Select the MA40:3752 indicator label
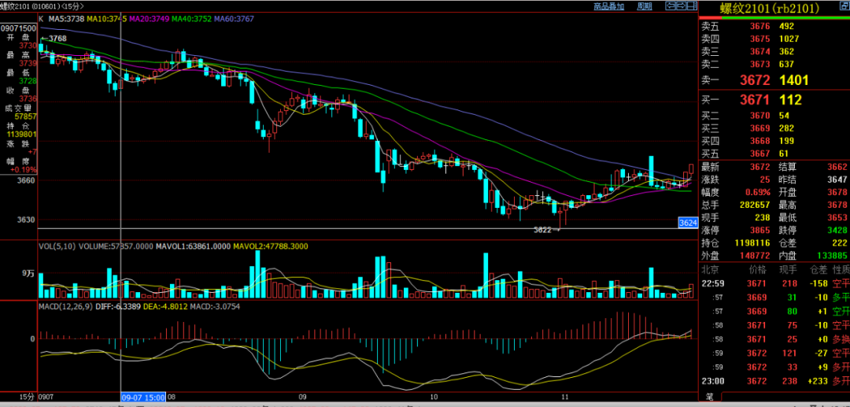Image resolution: width=850 pixels, height=407 pixels. tap(192, 18)
